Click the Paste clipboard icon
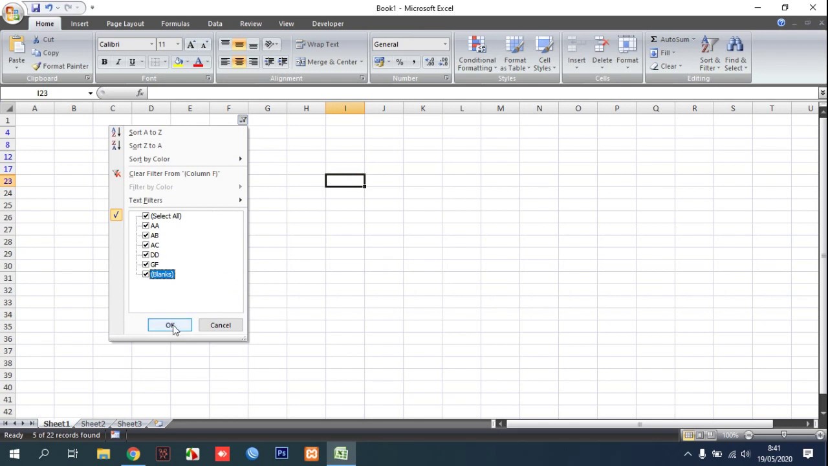The image size is (828, 466). 17,45
